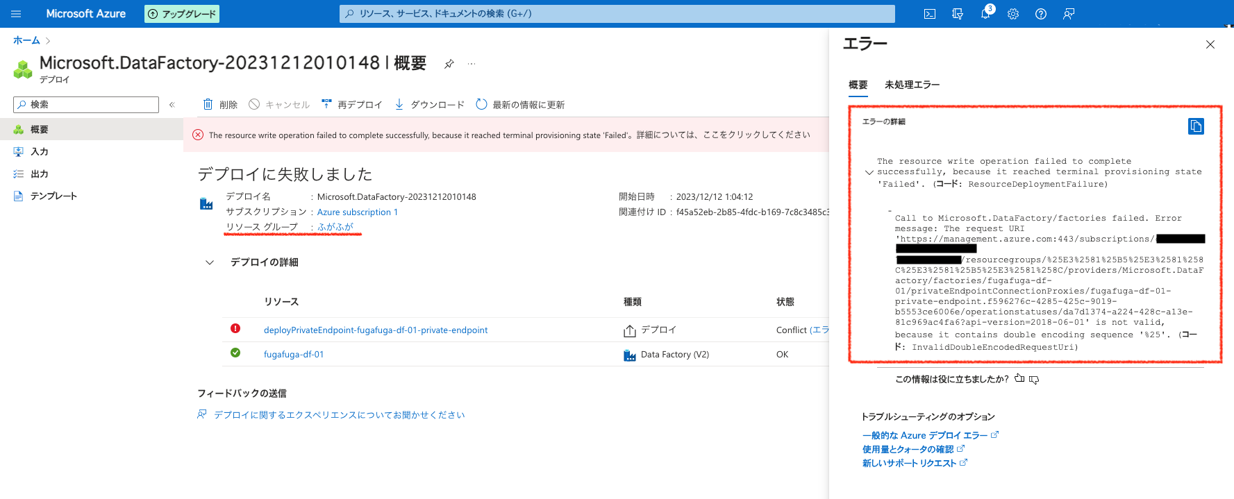Screen dimensions: 1234x499
Task: Open the ellipsis more options menu
Action: coord(472,64)
